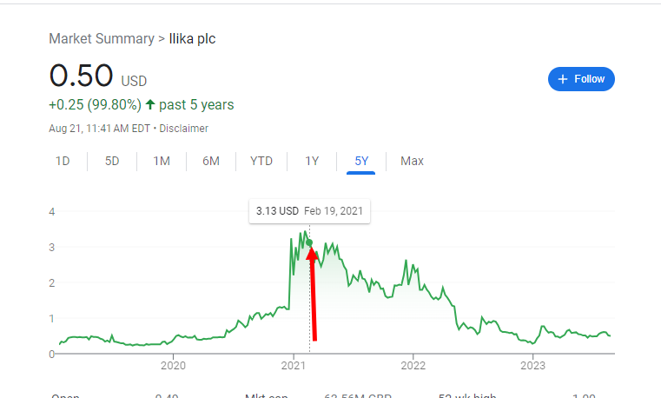The image size is (661, 398).
Task: Click the red arrow annotation
Action: 313,294
